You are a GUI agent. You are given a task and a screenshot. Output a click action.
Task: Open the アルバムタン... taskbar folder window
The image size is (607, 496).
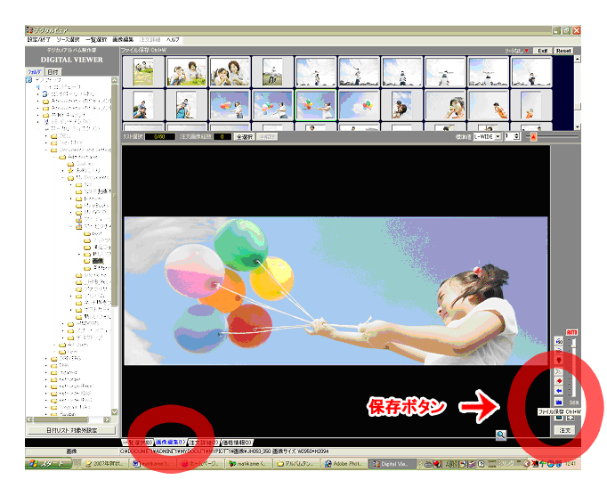(297, 463)
